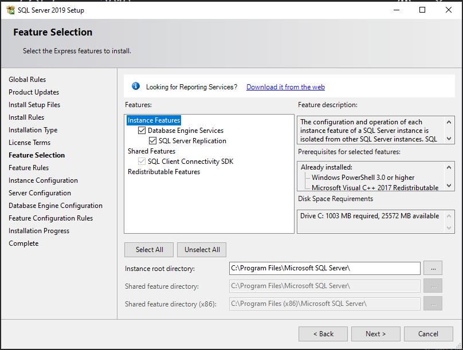Click the Global Rules step in sidebar

pyautogui.click(x=27, y=80)
